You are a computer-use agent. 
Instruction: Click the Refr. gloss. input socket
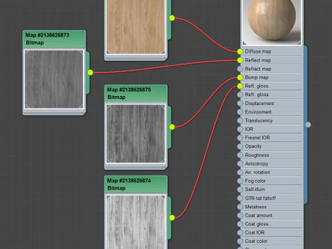point(240,95)
